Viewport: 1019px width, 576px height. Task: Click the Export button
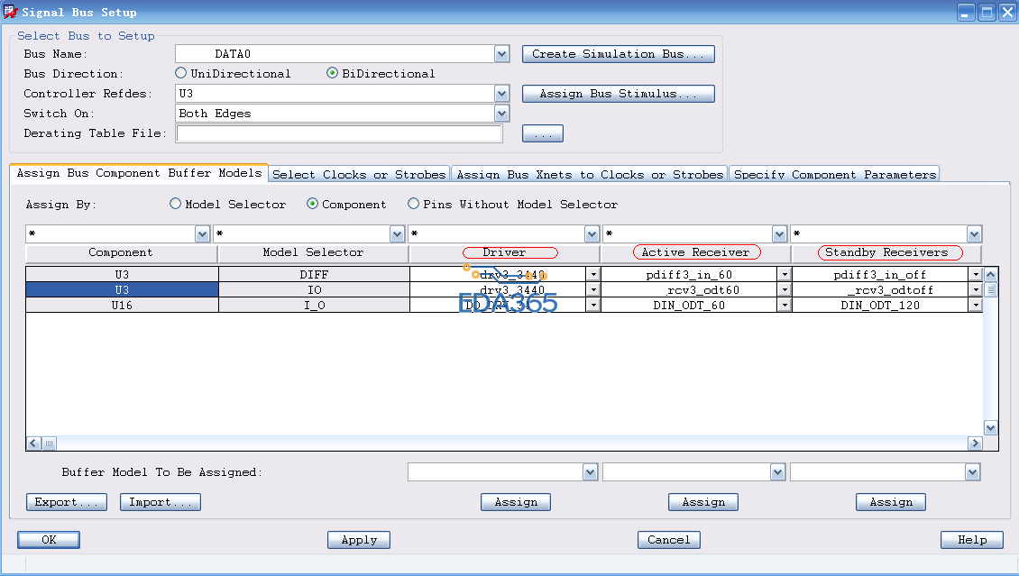67,502
